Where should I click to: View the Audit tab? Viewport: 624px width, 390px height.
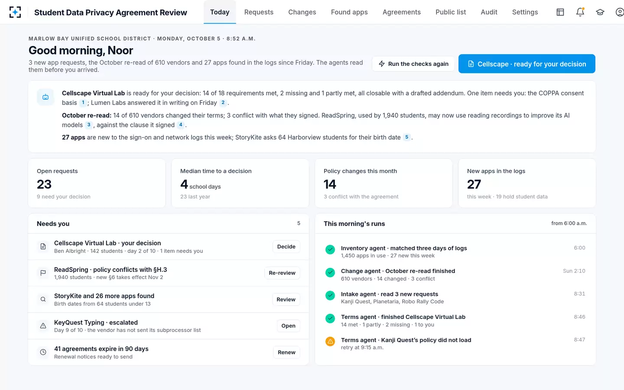[489, 12]
